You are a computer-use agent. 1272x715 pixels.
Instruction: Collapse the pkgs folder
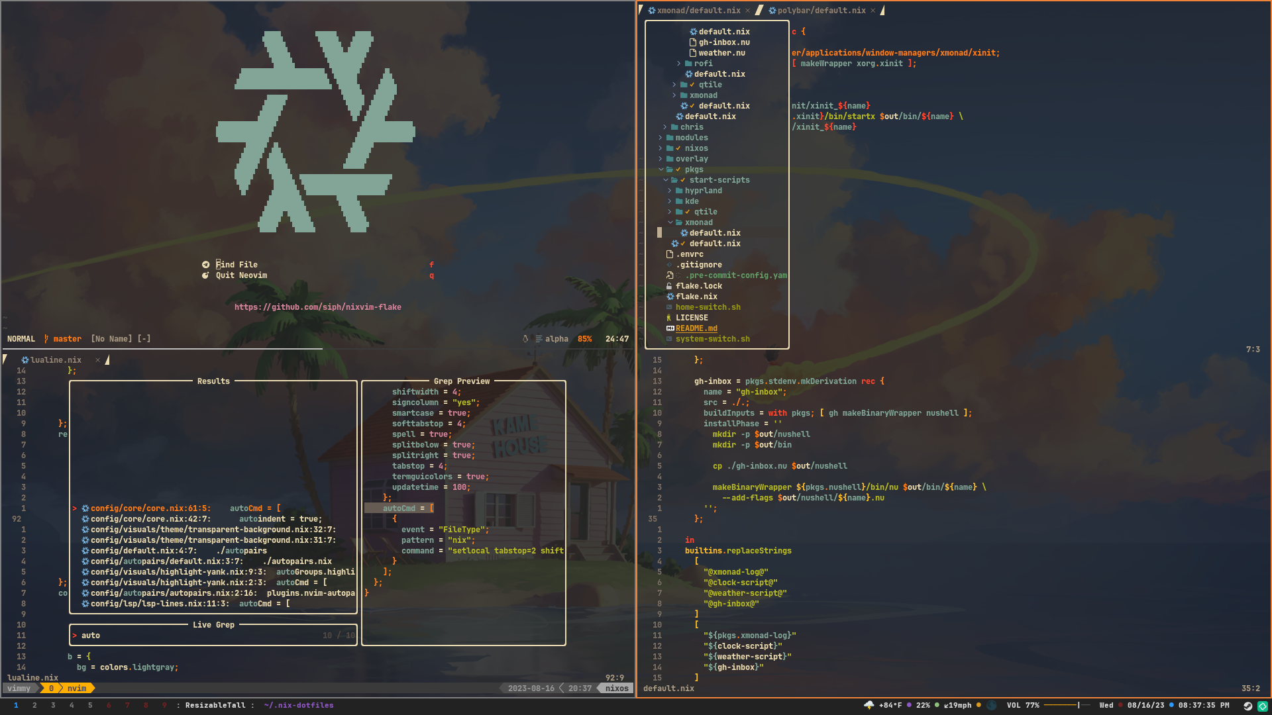[661, 169]
